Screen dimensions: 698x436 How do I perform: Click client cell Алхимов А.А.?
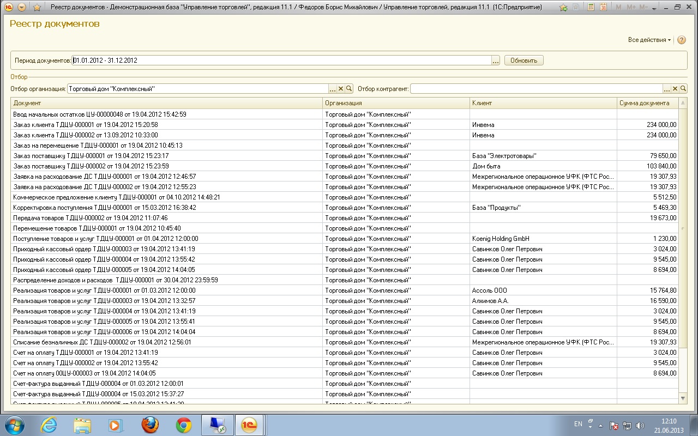coord(543,301)
